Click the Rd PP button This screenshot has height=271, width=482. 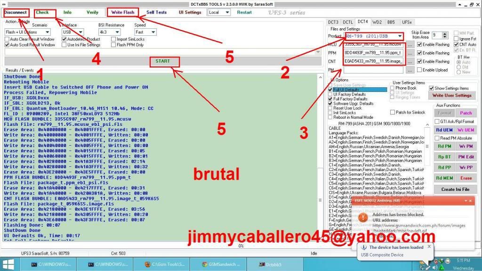point(444,167)
